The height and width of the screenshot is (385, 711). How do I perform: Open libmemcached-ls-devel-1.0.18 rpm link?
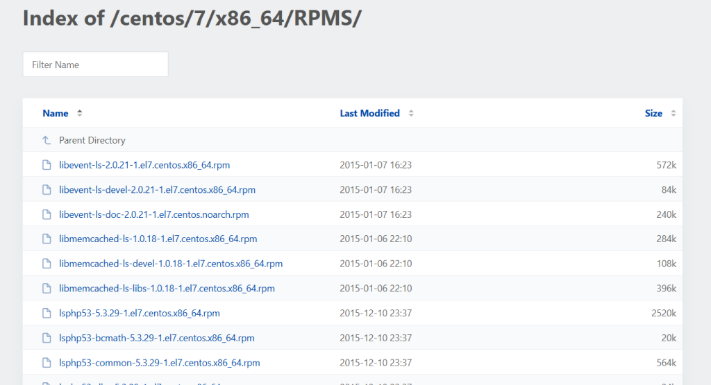(x=171, y=264)
